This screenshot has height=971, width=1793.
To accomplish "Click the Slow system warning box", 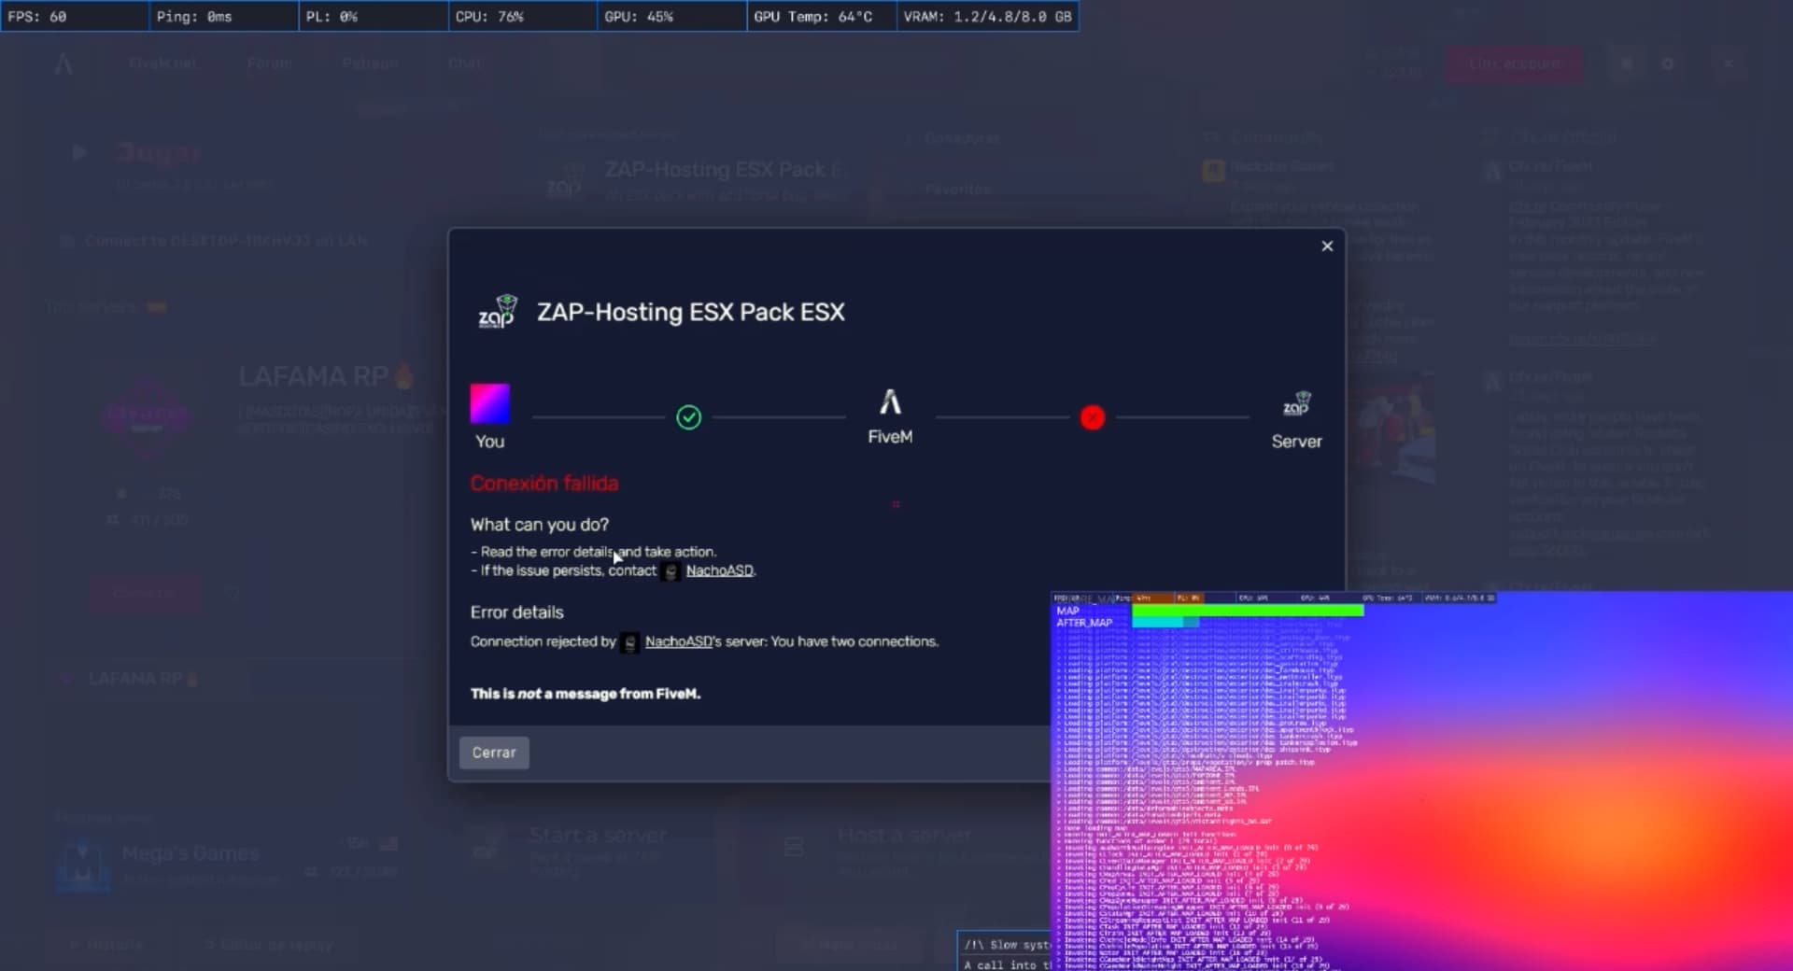I will point(1005,950).
